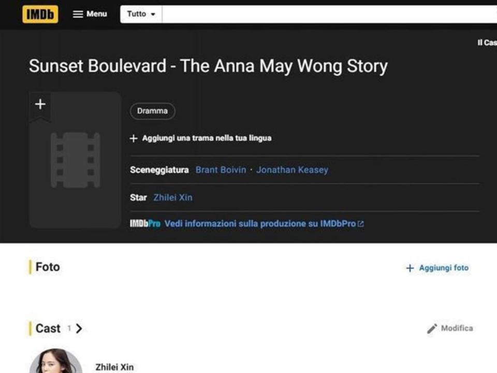This screenshot has width=497, height=373.
Task: Click Aggiungi una trama nella tua lingua
Action: [201, 138]
